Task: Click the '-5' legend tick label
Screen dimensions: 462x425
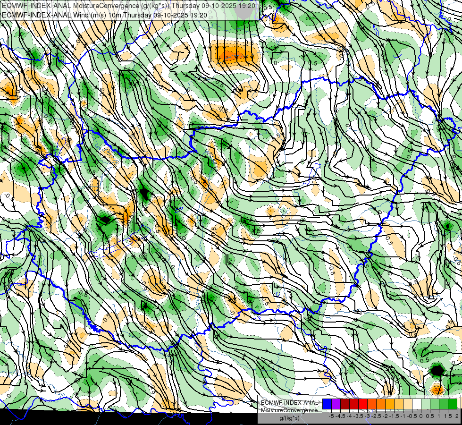Action: pos(331,416)
